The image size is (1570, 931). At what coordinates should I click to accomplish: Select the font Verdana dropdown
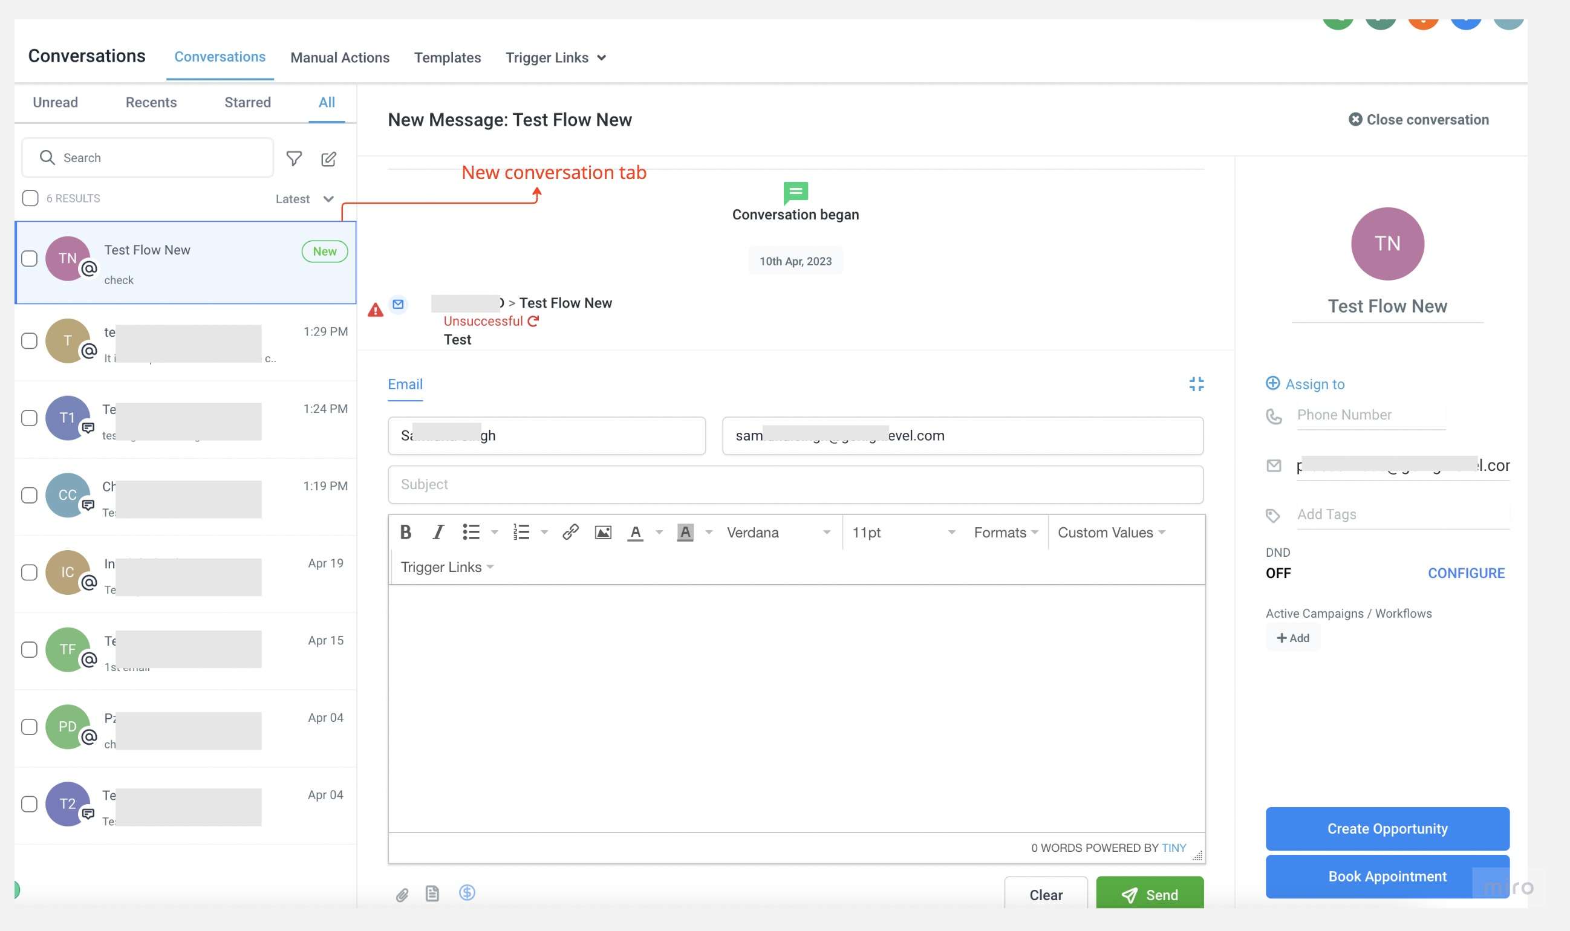click(x=776, y=532)
